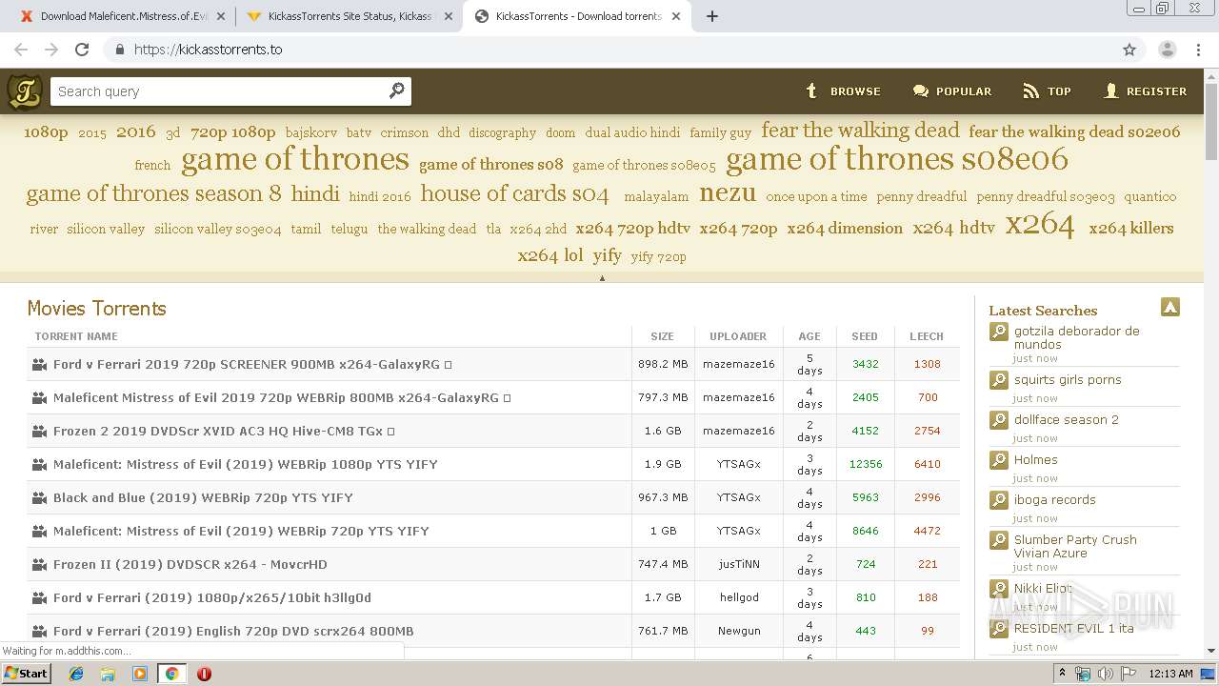Click the 'silicon valley' tag
Screen dimensions: 1219x686
pos(106,229)
